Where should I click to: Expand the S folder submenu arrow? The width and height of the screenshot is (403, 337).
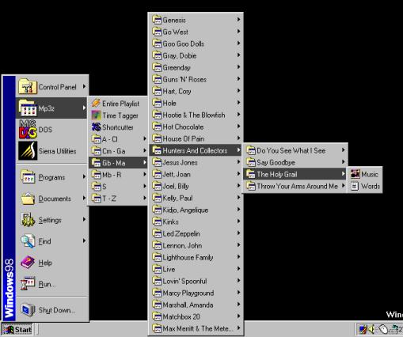click(145, 186)
